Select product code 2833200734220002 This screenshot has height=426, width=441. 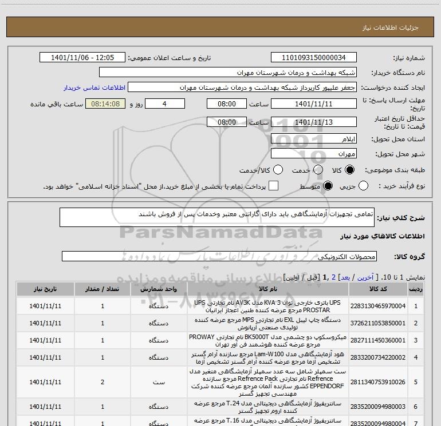point(378,357)
